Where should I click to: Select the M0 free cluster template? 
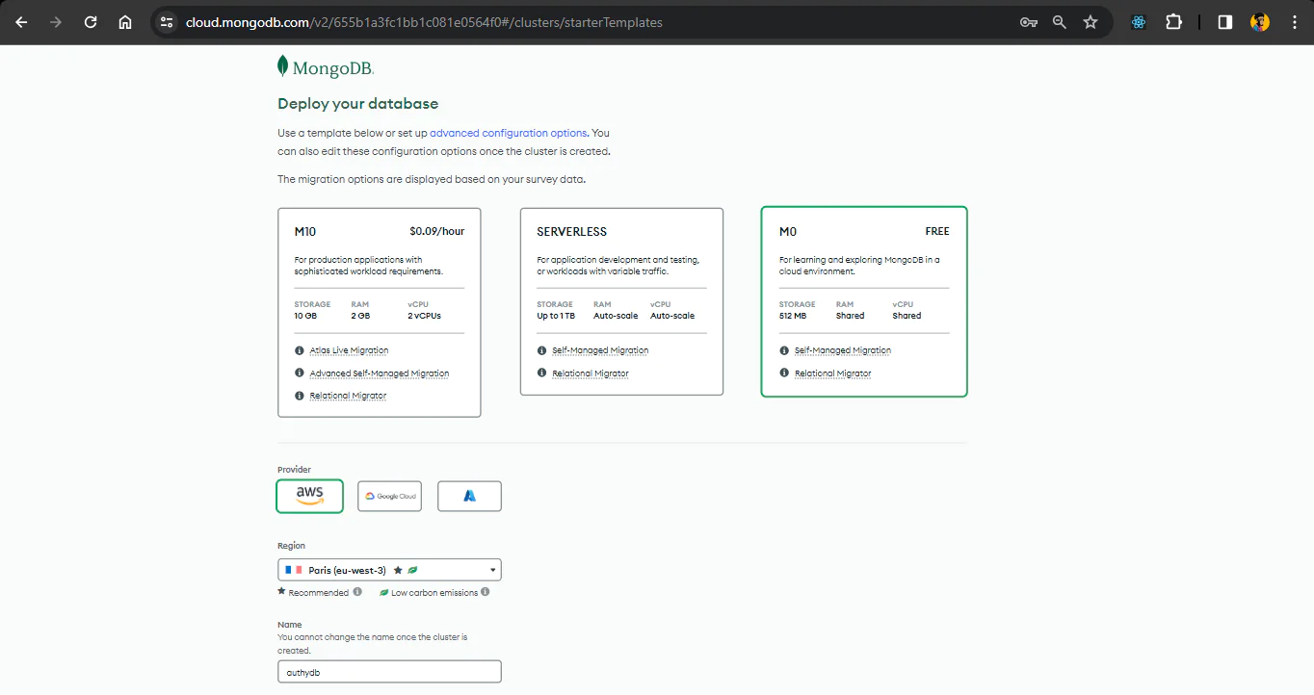864,301
